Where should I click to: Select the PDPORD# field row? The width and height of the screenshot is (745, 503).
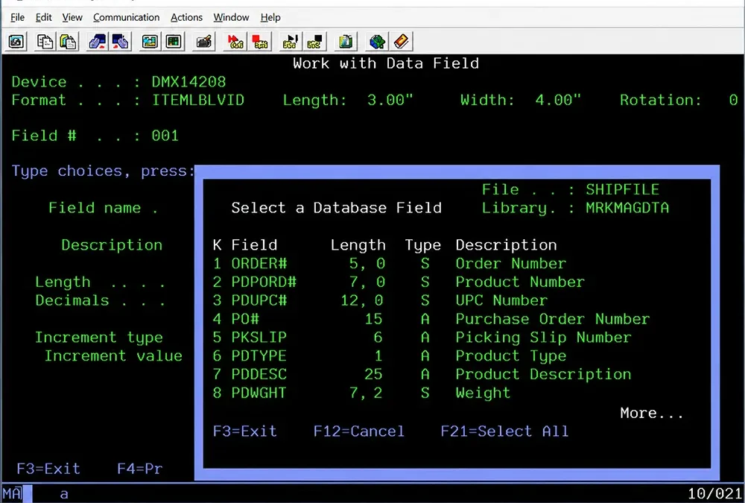tap(398, 282)
